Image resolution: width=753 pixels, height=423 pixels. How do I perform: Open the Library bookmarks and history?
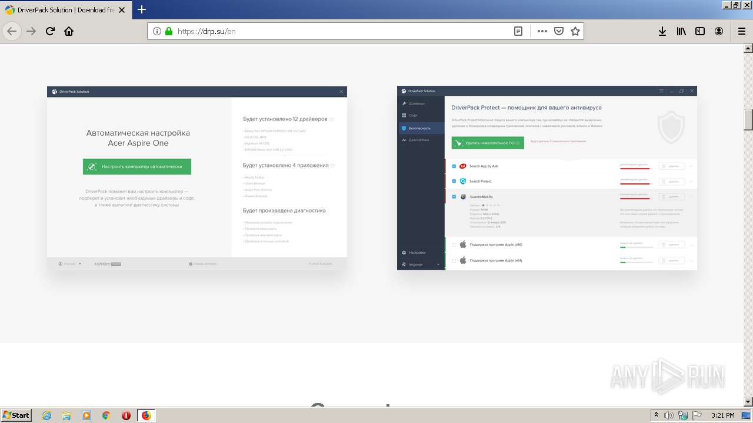(681, 31)
